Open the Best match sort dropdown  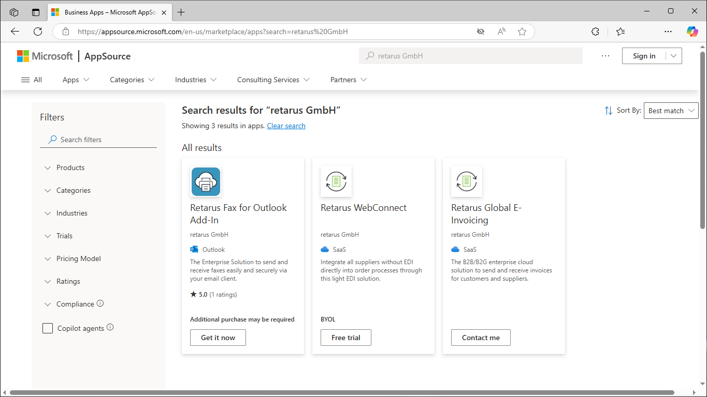point(671,111)
